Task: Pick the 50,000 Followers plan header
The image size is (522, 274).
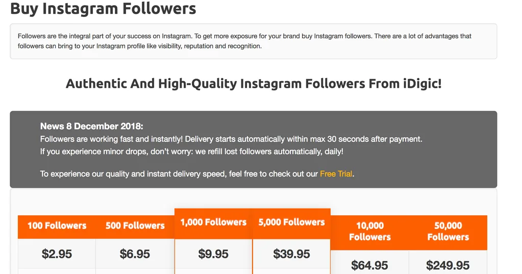Action: [448, 232]
